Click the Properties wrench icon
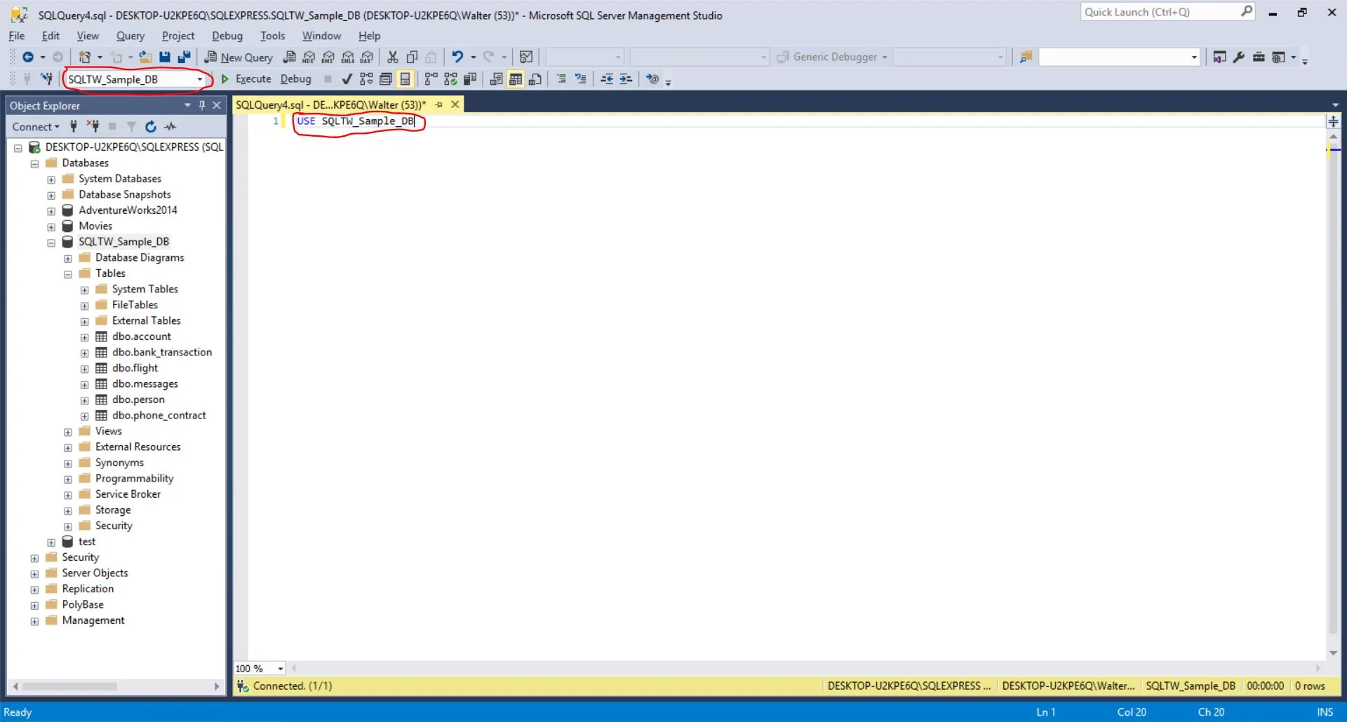This screenshot has height=722, width=1347. pos(1239,57)
